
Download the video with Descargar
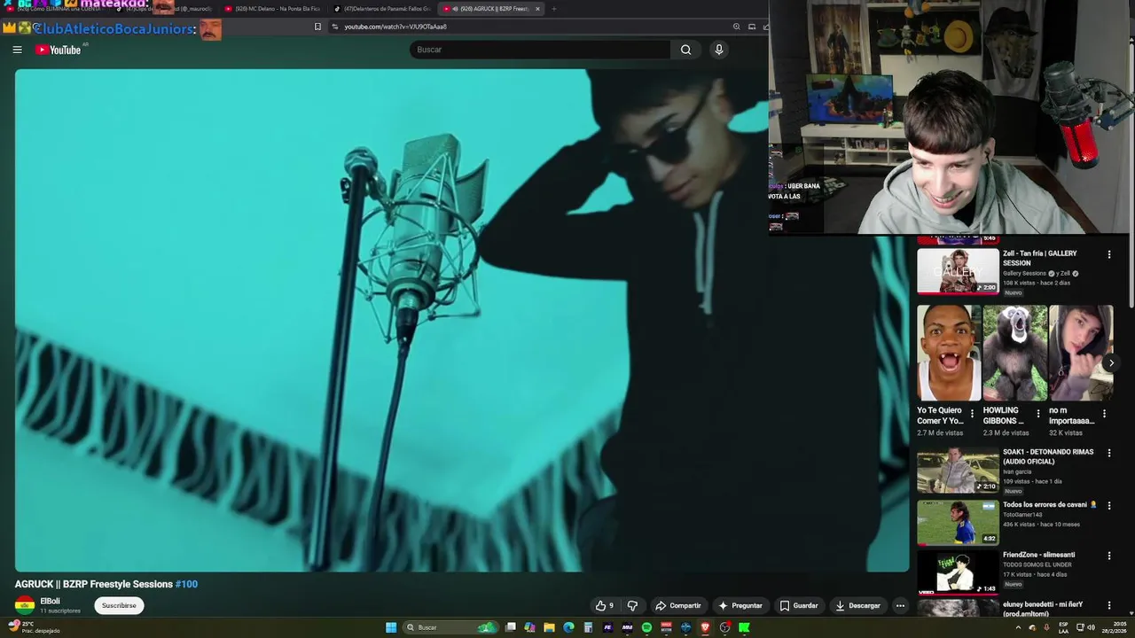click(858, 606)
